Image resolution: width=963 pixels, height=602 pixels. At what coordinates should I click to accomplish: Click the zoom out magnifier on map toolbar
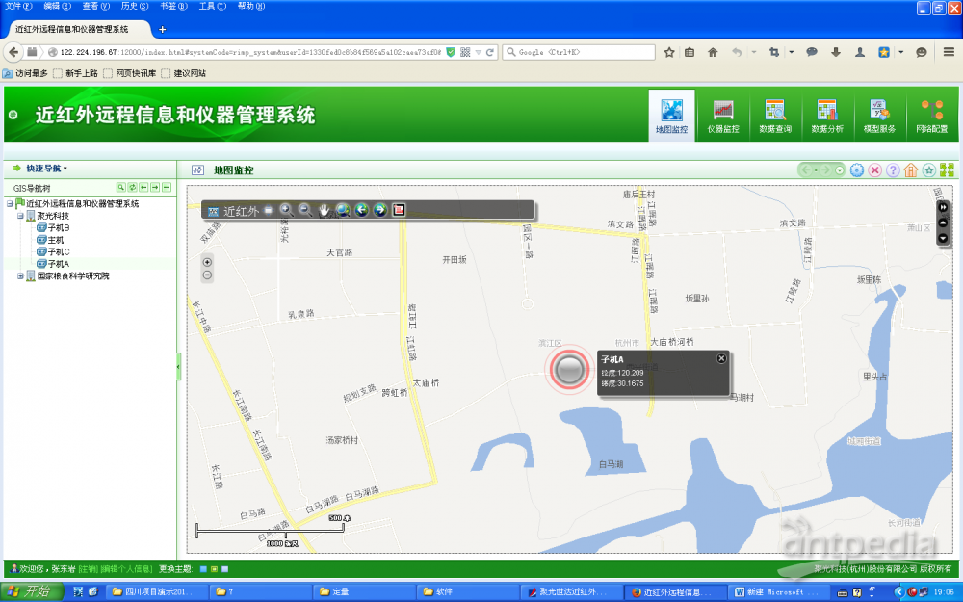304,210
